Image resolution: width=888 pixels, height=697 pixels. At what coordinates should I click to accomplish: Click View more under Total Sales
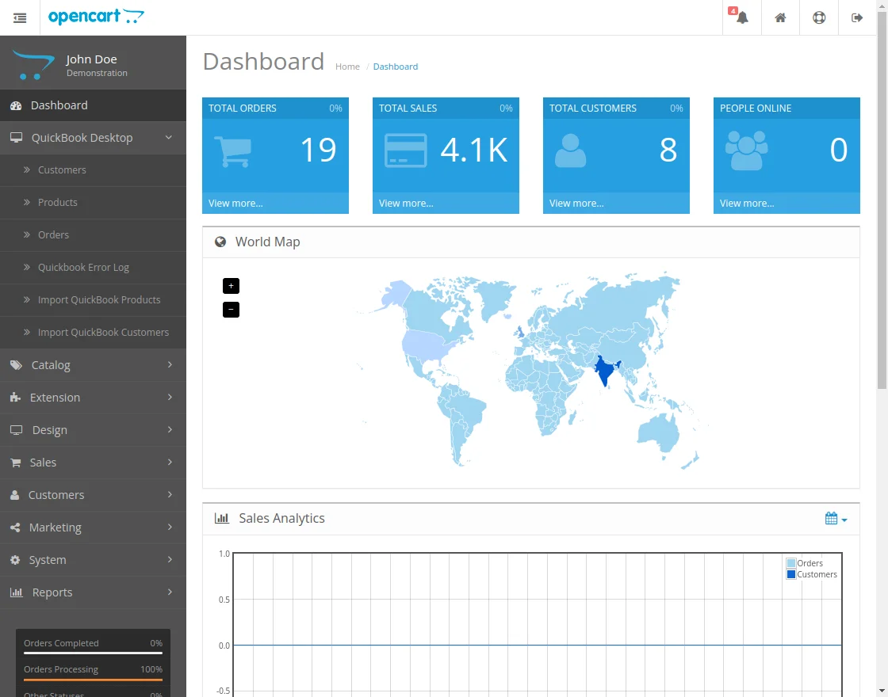(406, 204)
